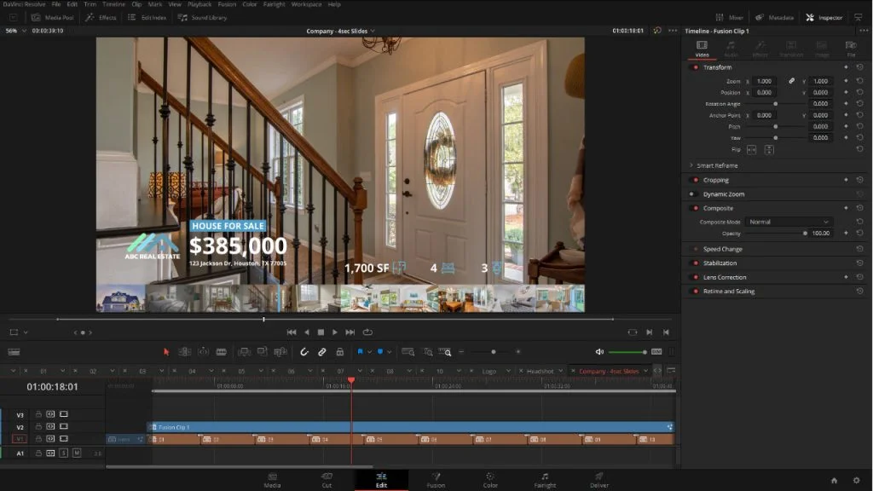Open the Playback menu
Image resolution: width=873 pixels, height=491 pixels.
pos(199,4)
